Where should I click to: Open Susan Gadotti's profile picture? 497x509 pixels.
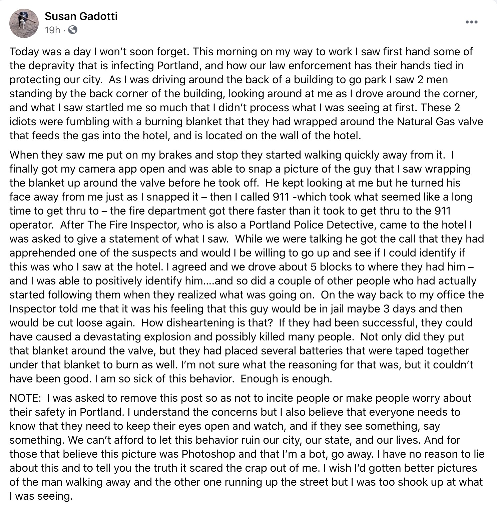click(x=24, y=23)
